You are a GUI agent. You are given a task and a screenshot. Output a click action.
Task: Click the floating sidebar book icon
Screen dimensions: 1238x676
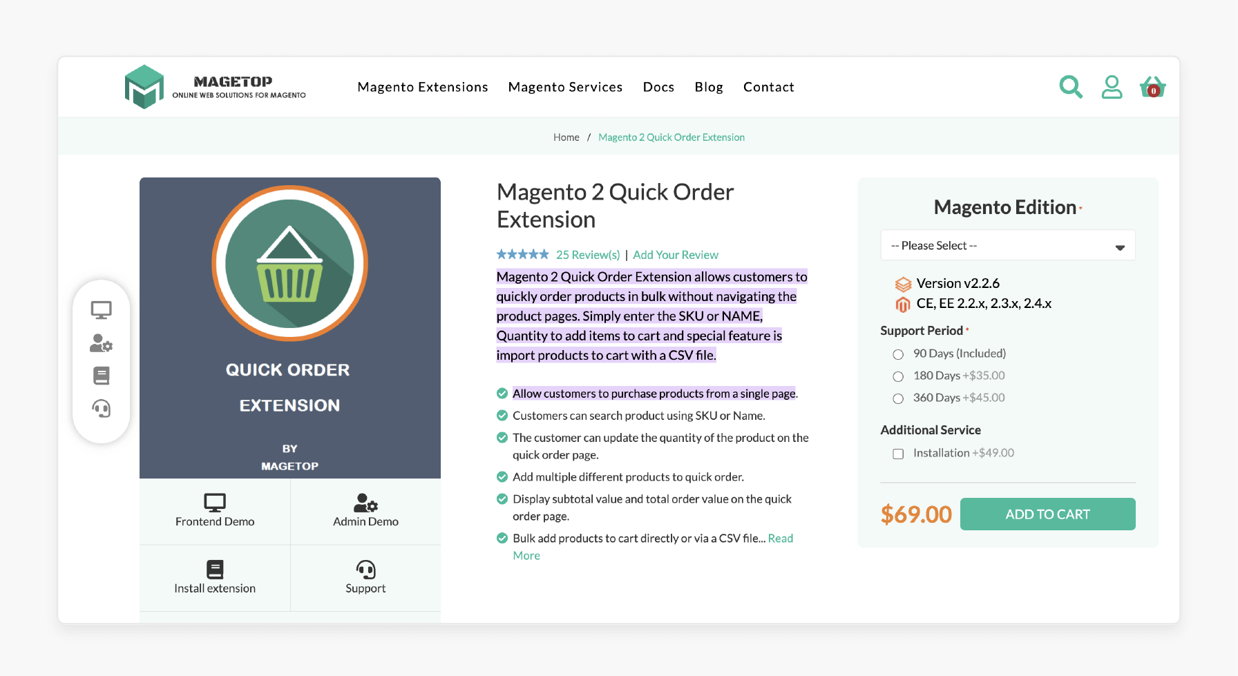click(102, 376)
